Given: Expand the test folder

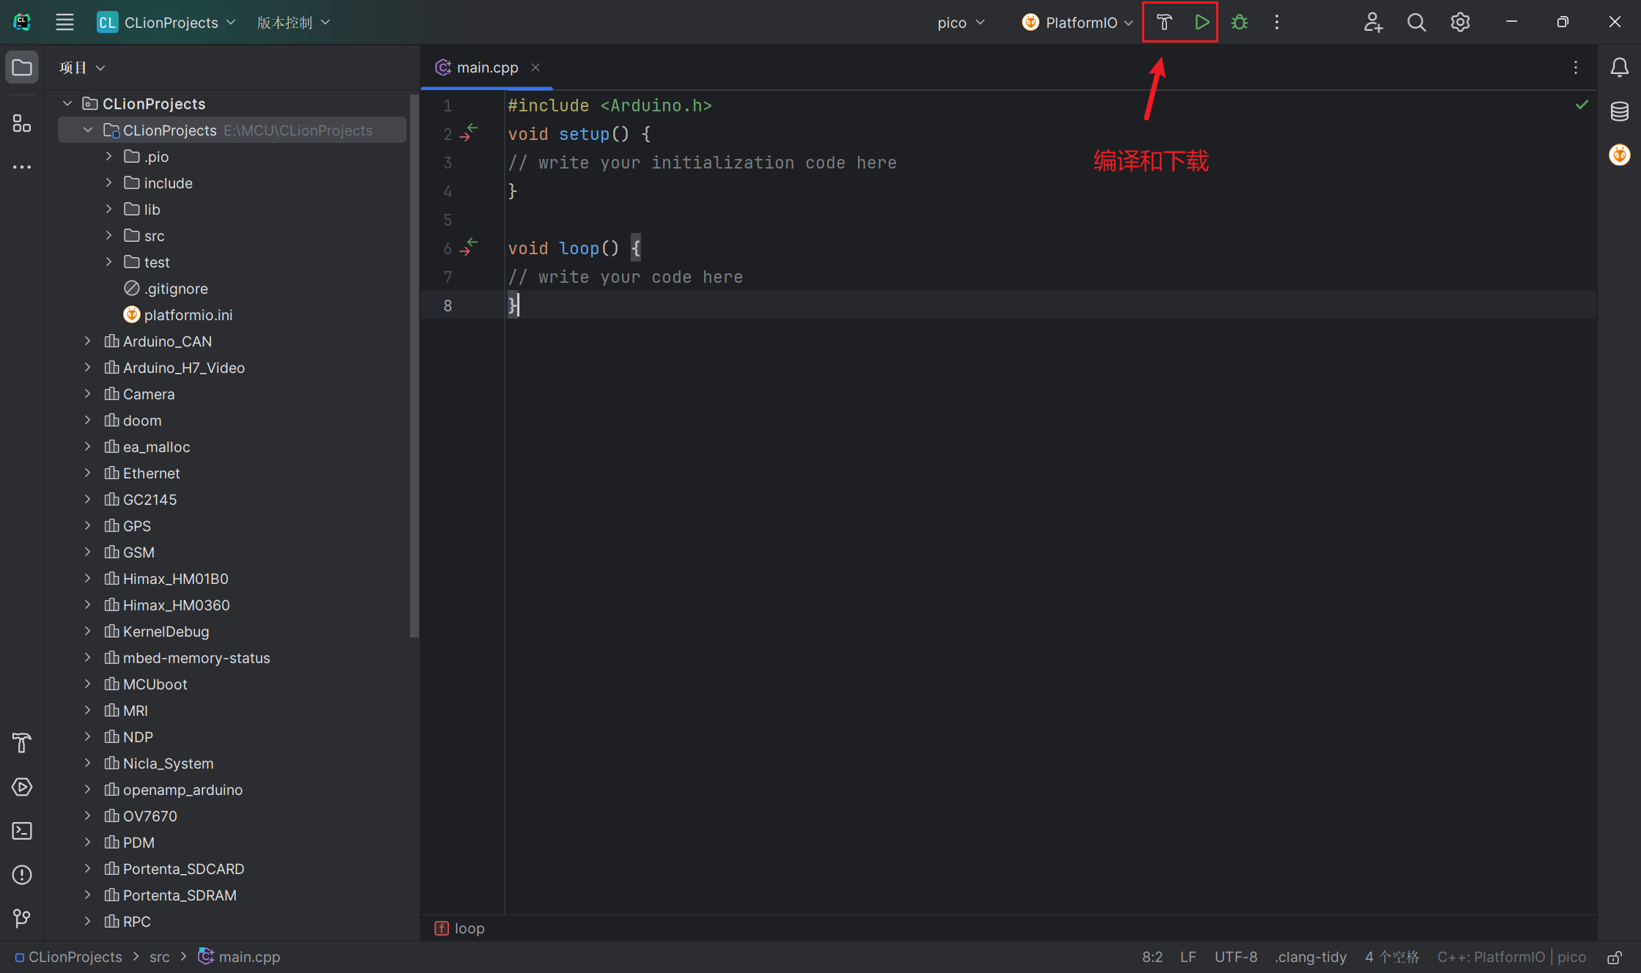Looking at the screenshot, I should point(108,262).
